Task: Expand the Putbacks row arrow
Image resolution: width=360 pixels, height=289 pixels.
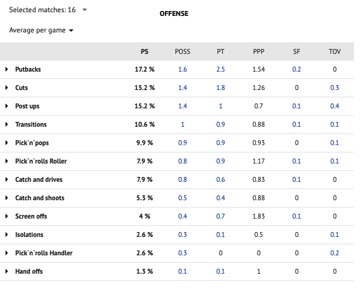Action: tap(7, 69)
